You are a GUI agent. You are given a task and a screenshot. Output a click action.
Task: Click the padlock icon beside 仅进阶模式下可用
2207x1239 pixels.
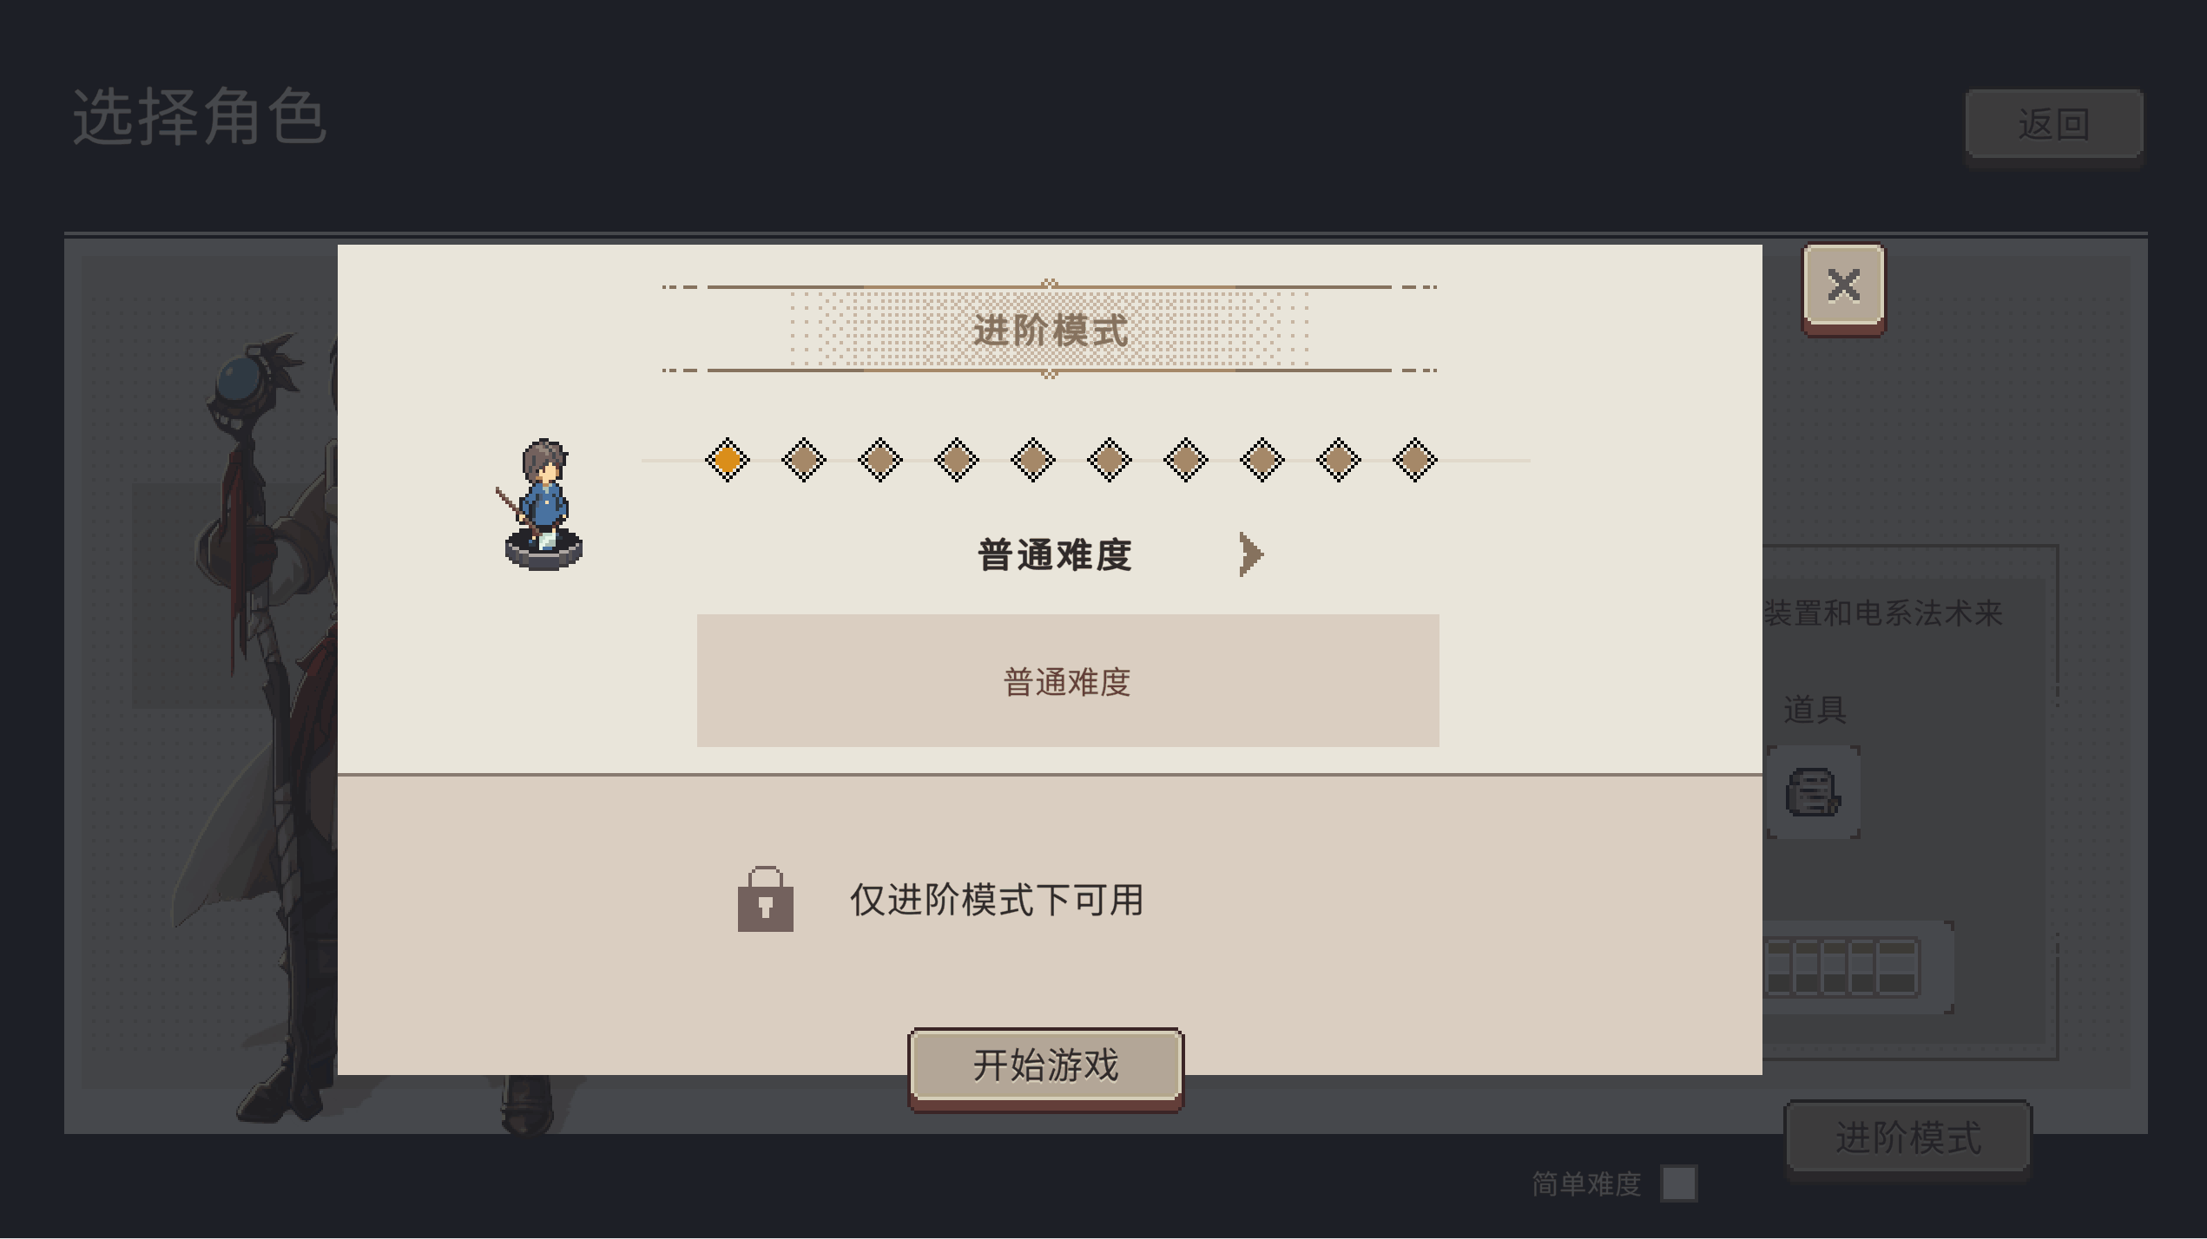pyautogui.click(x=765, y=899)
